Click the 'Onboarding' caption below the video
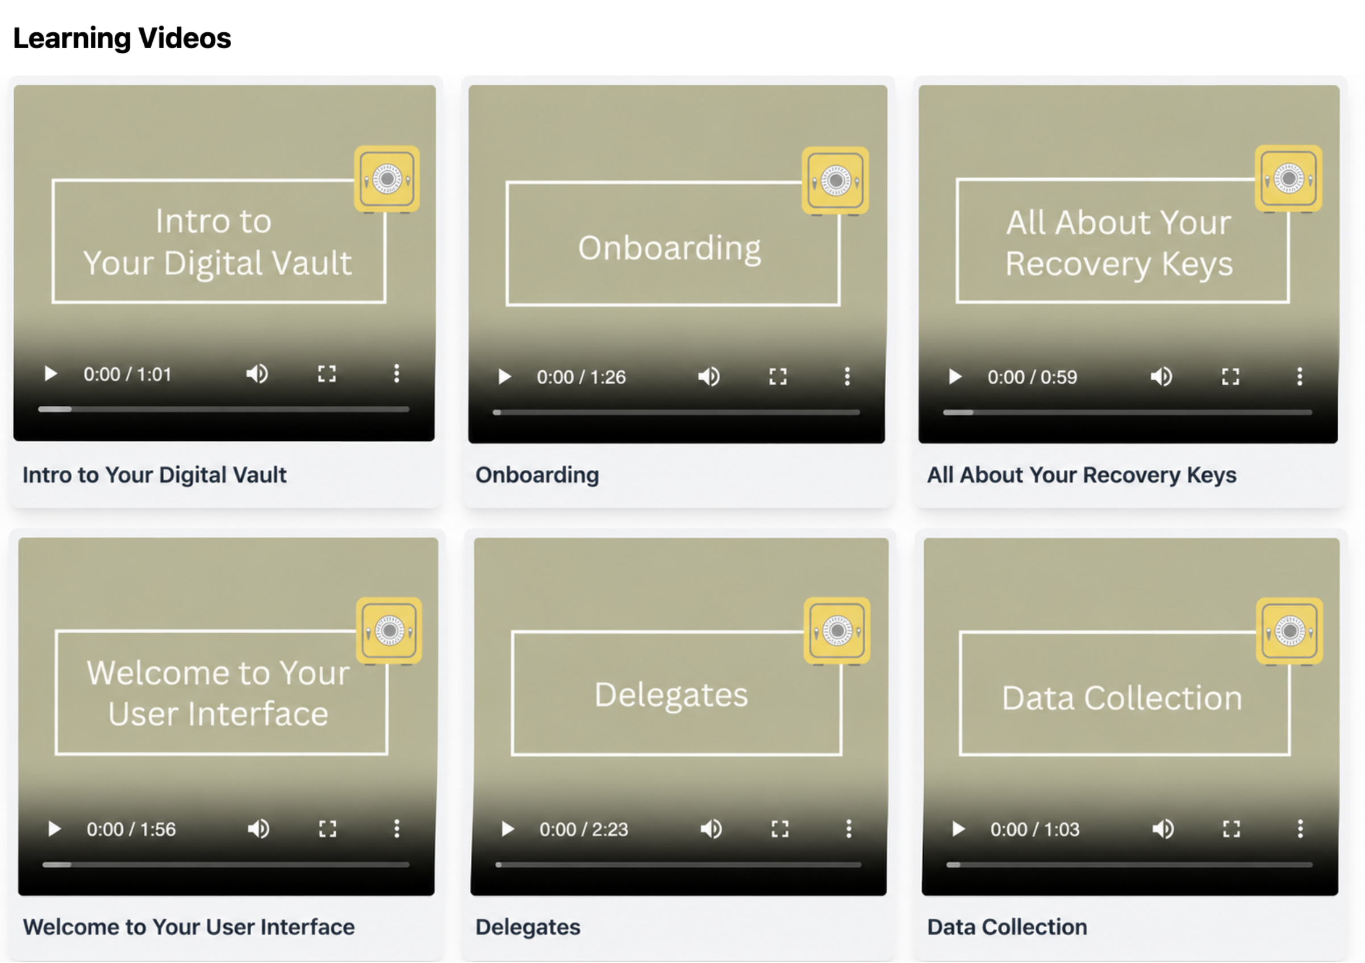 click(537, 476)
